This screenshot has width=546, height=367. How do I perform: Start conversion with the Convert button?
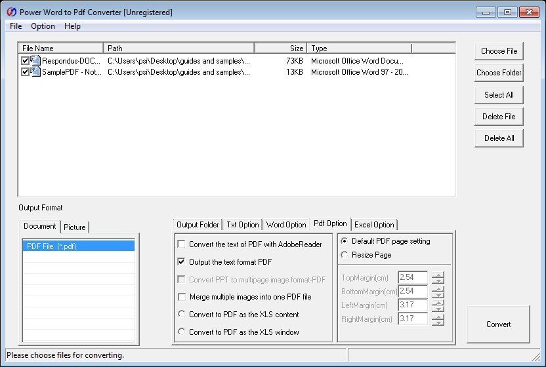pyautogui.click(x=498, y=324)
